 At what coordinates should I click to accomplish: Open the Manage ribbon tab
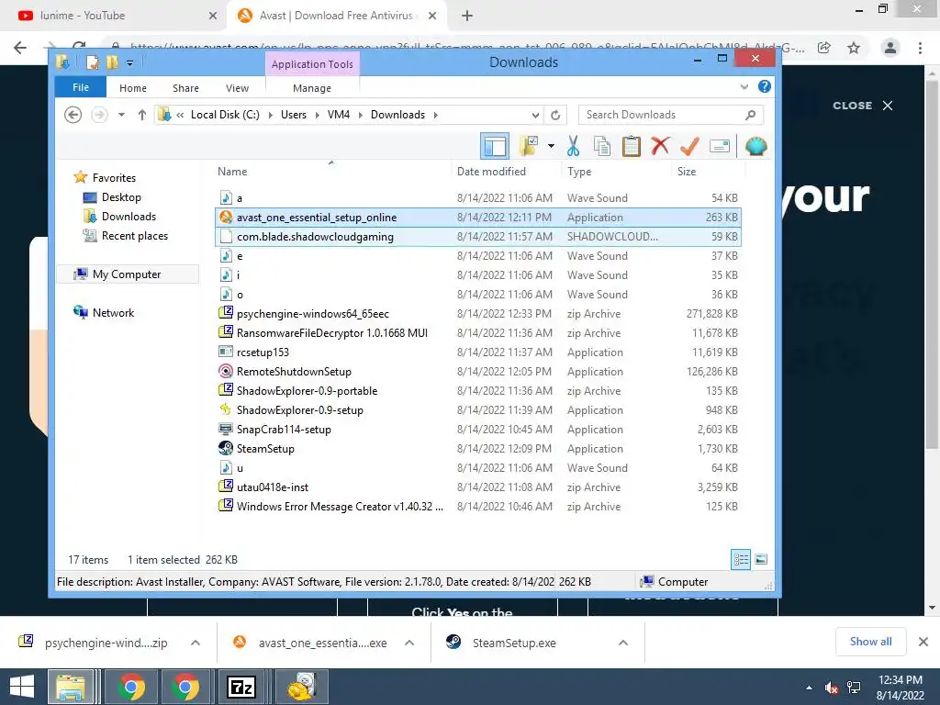click(312, 88)
